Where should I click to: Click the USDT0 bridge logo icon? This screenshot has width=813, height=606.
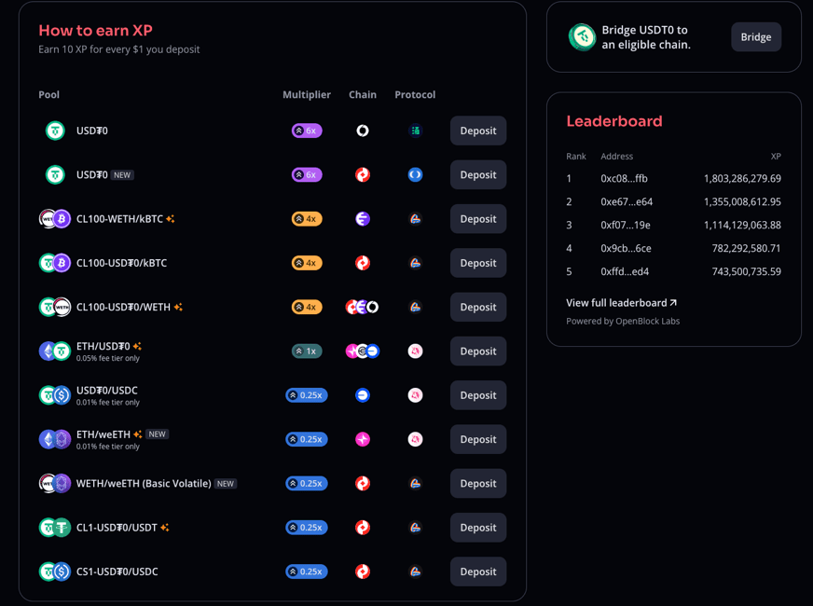click(583, 37)
